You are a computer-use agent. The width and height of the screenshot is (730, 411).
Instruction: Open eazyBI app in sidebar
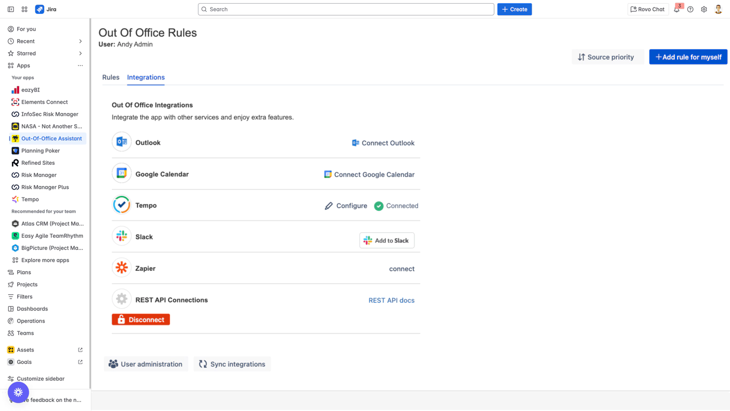(x=30, y=90)
